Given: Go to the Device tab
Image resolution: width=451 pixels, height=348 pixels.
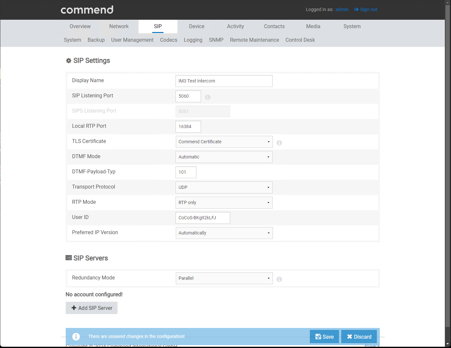Looking at the screenshot, I should coord(197,27).
